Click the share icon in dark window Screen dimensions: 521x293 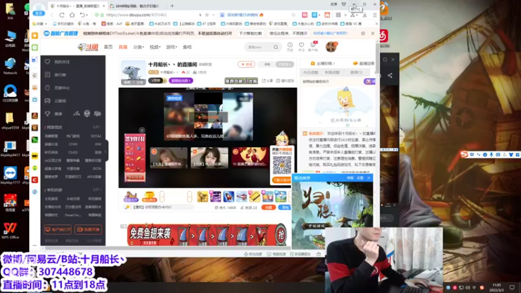389,76
